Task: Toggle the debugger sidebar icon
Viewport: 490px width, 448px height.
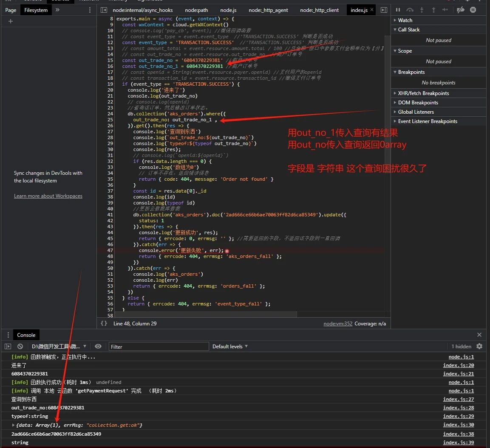Action: [x=384, y=10]
